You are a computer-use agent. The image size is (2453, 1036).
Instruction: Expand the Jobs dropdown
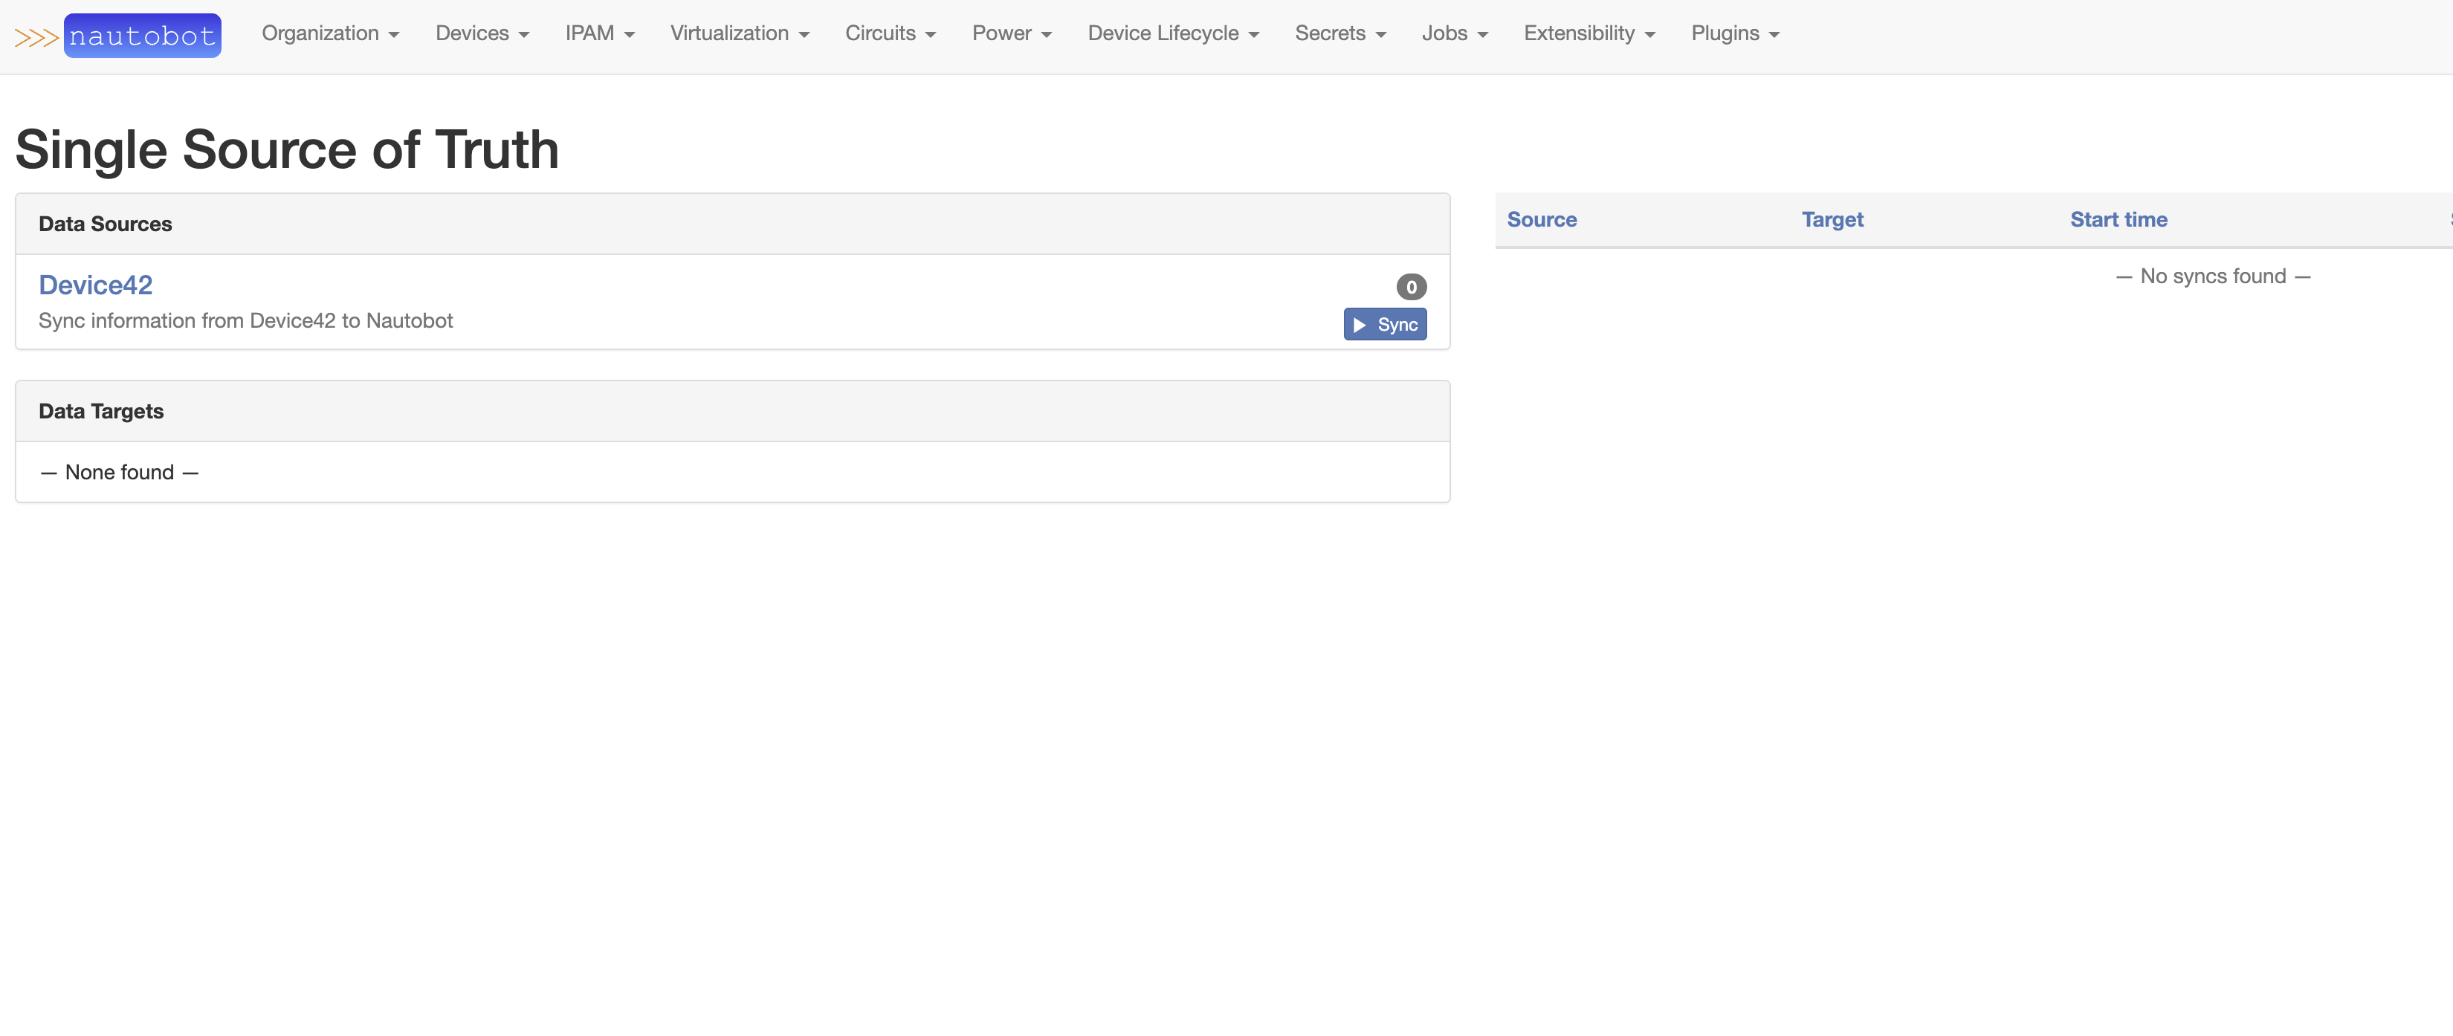[1454, 33]
